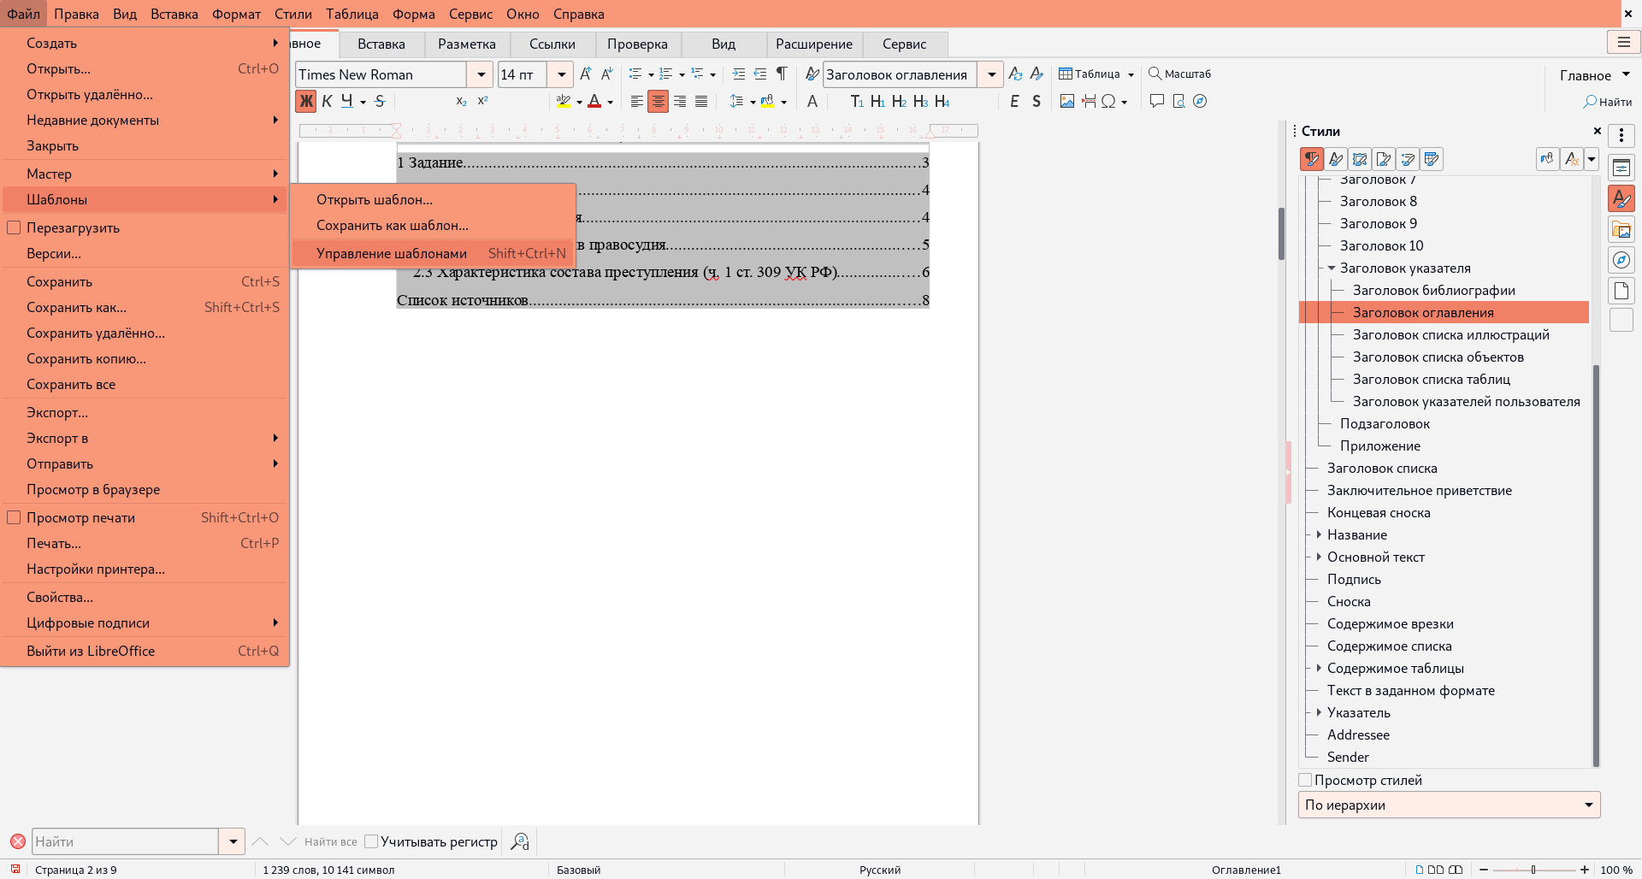Open the По иерархии filter dropdown
This screenshot has height=879, width=1642.
(1588, 805)
